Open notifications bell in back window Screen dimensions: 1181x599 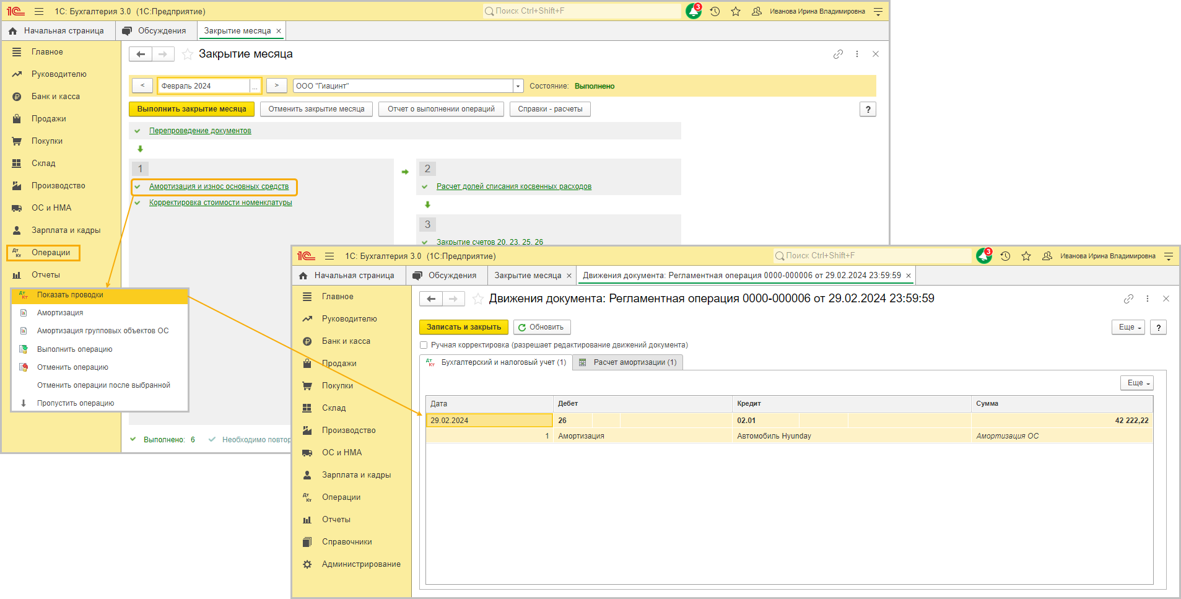pyautogui.click(x=693, y=11)
